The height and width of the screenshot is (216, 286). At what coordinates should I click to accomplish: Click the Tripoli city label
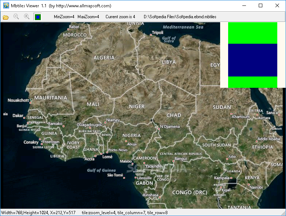(158, 32)
